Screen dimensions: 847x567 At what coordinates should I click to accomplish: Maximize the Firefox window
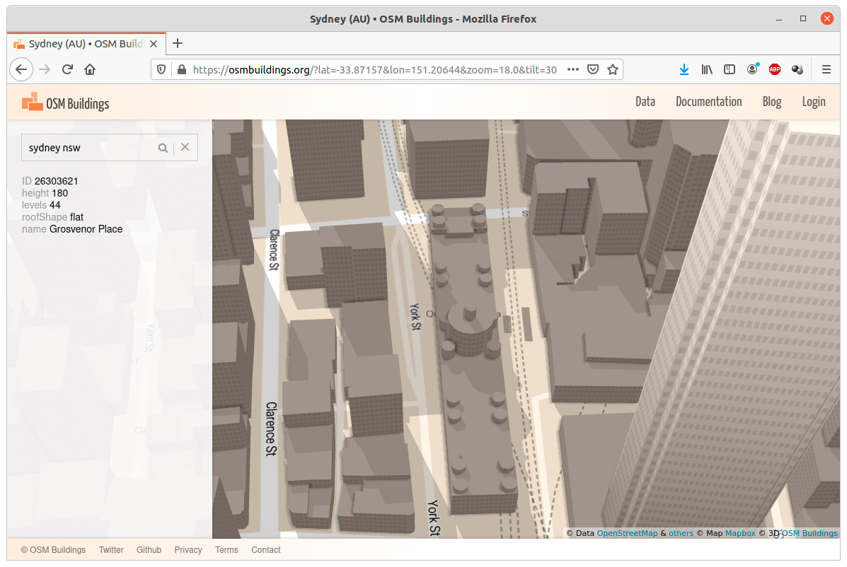click(x=803, y=19)
